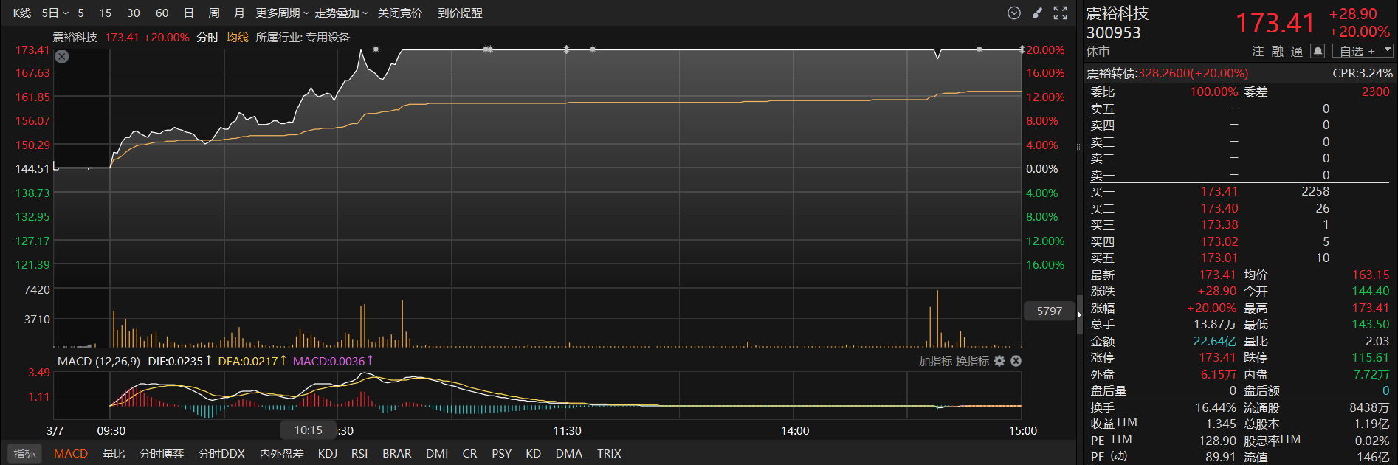
Task: Click the event star marker near 10:30
Action: tap(376, 49)
